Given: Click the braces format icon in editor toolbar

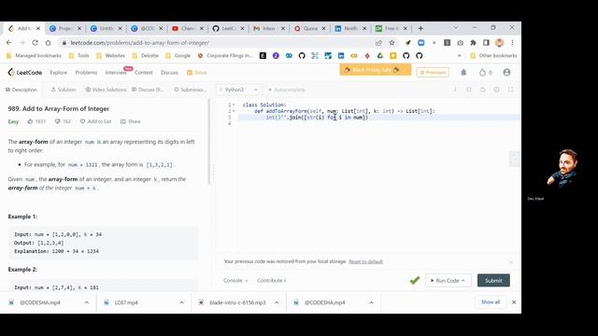Looking at the screenshot, I should [x=469, y=90].
